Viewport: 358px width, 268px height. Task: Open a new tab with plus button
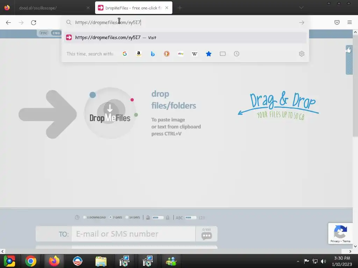(180, 8)
